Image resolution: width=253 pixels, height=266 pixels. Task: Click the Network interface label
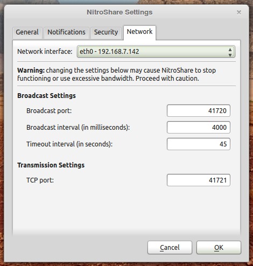click(x=45, y=52)
